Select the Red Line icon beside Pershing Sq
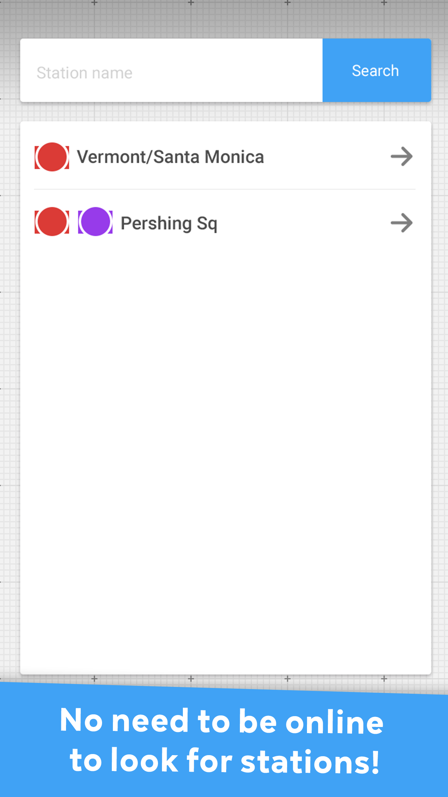Image resolution: width=448 pixels, height=797 pixels. [x=52, y=223]
